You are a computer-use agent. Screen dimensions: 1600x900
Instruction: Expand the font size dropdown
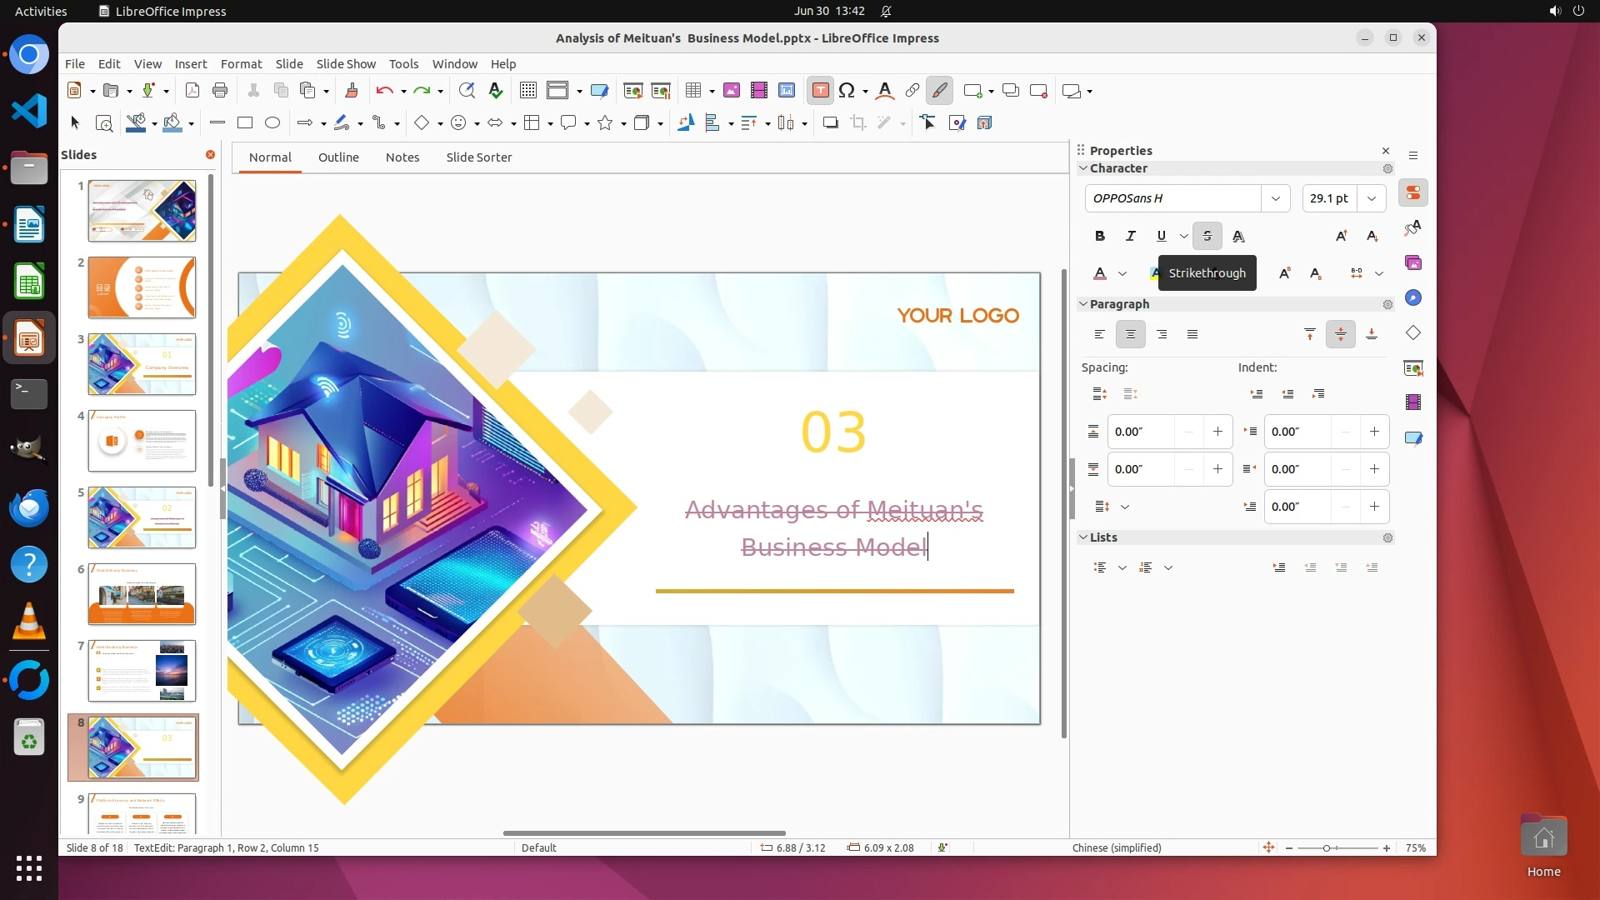point(1372,198)
